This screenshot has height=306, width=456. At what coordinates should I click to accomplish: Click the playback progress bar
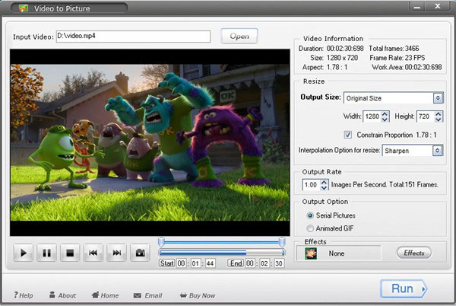click(x=222, y=253)
